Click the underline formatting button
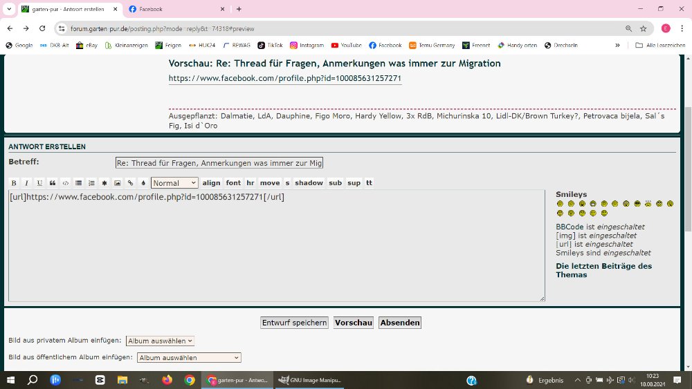 (39, 183)
